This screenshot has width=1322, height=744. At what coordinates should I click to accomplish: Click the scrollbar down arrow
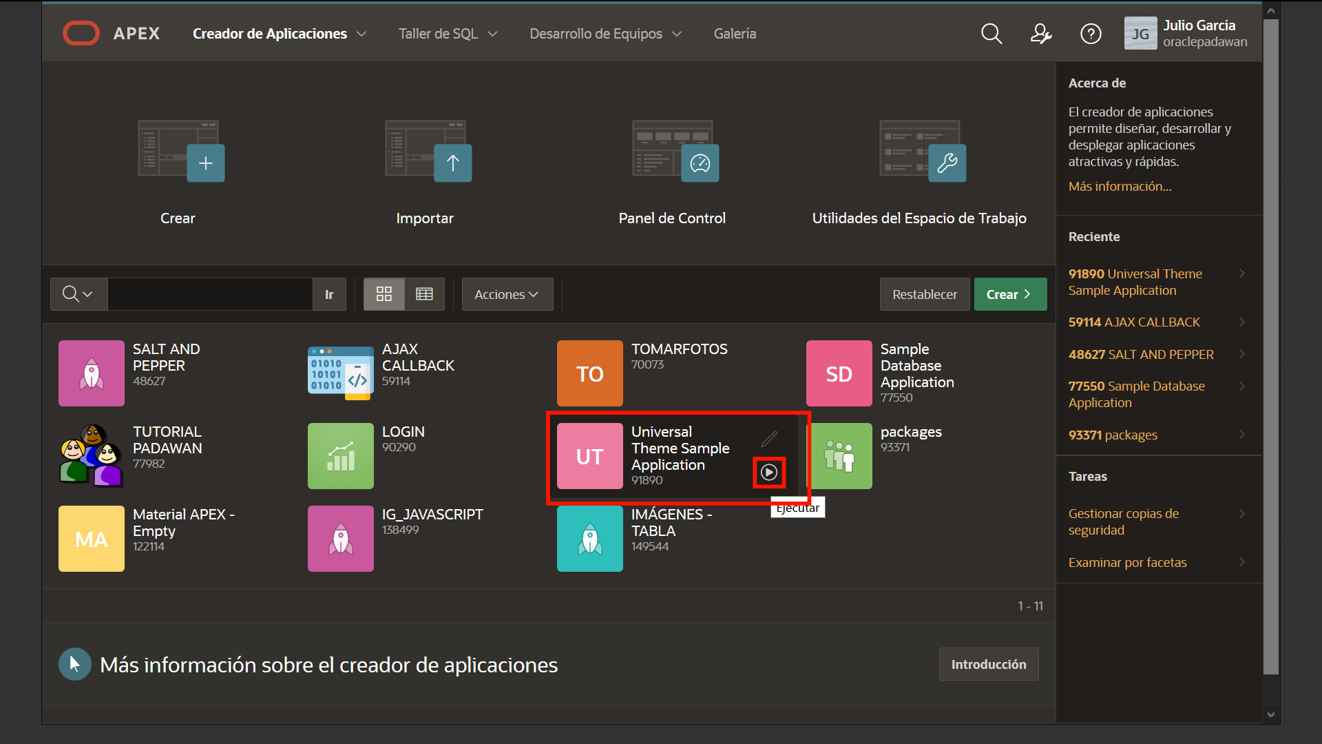pyautogui.click(x=1270, y=714)
